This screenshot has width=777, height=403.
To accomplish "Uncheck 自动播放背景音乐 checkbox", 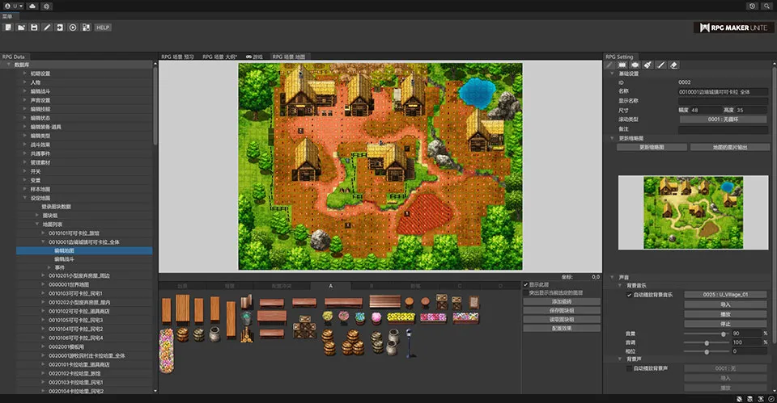I will [630, 295].
